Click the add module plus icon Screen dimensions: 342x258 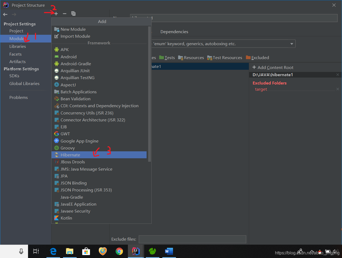tap(56, 14)
